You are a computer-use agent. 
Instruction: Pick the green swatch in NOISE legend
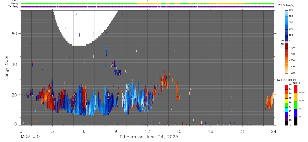[x=295, y=105]
